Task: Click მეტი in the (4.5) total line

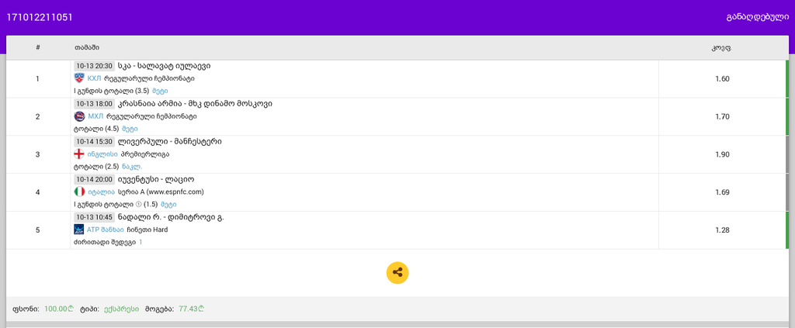Action: pyautogui.click(x=130, y=129)
